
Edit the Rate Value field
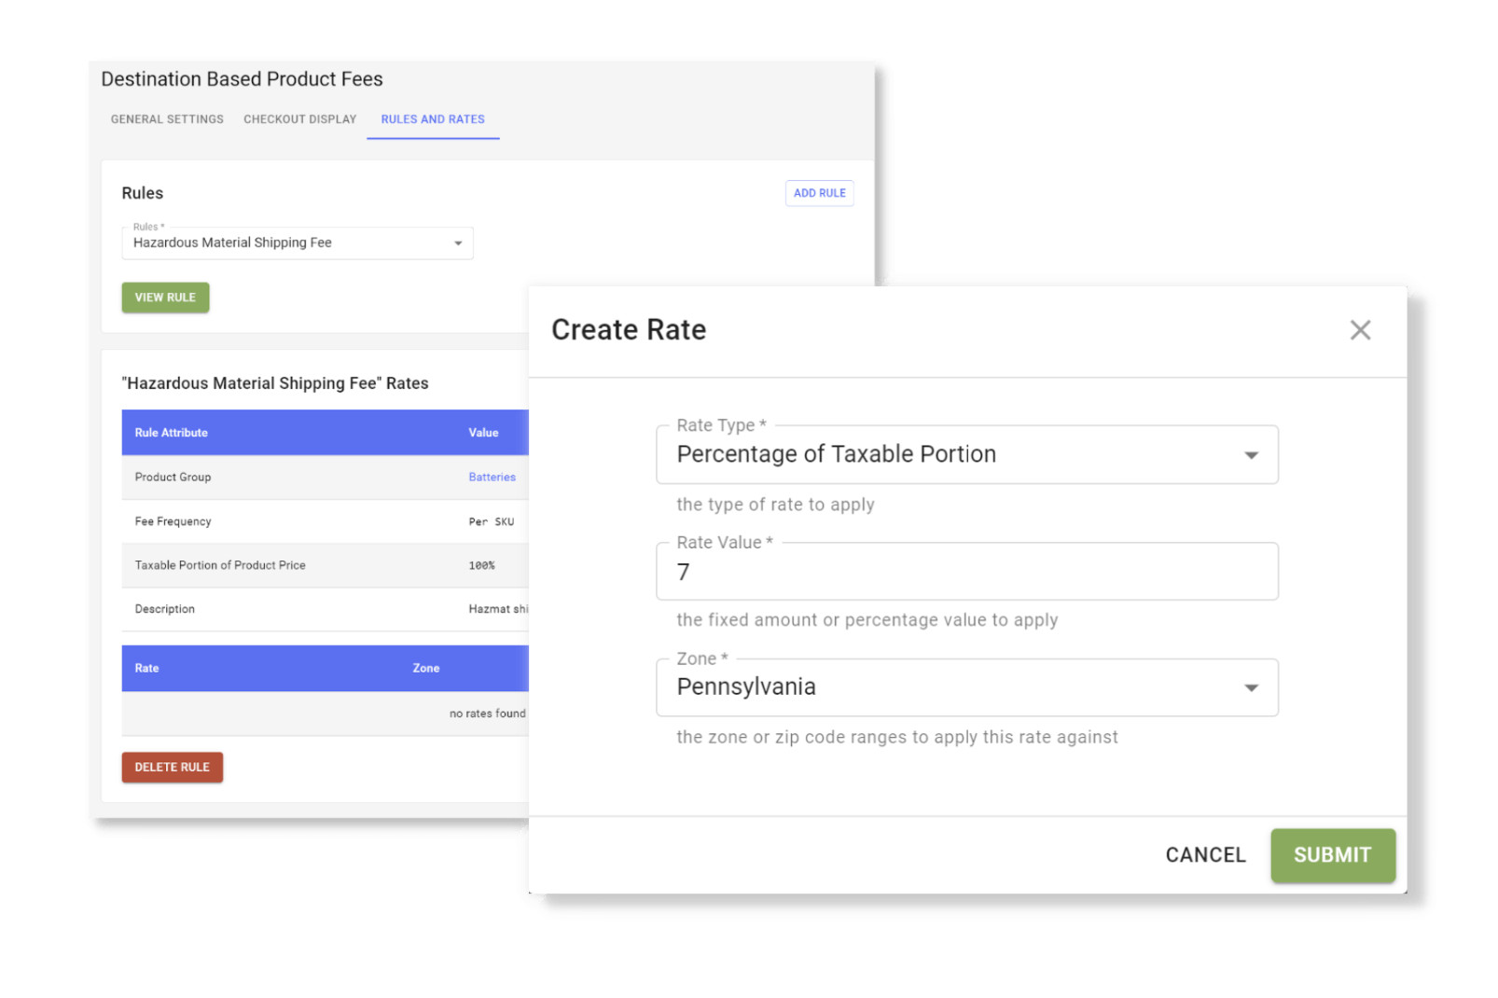(x=966, y=571)
